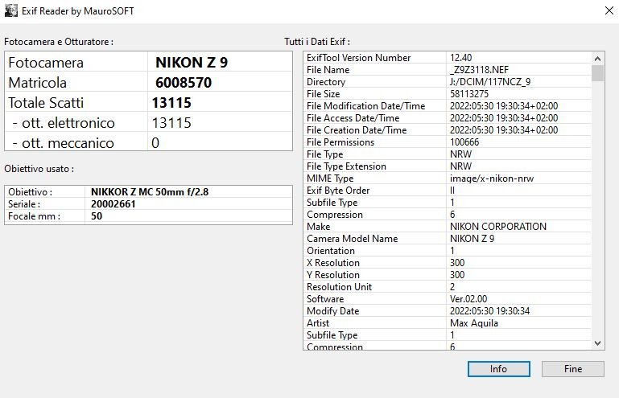
Task: Select the value NIKON CORPORATION
Action: [x=498, y=227]
